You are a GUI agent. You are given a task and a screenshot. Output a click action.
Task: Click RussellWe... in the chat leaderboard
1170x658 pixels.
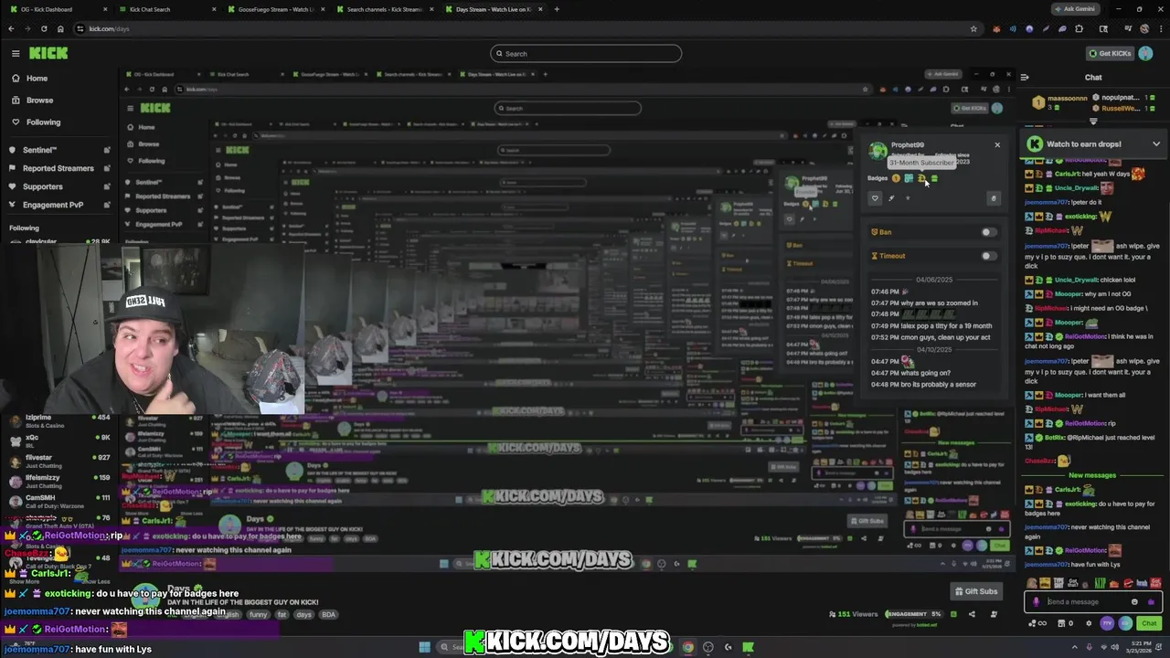[1121, 108]
